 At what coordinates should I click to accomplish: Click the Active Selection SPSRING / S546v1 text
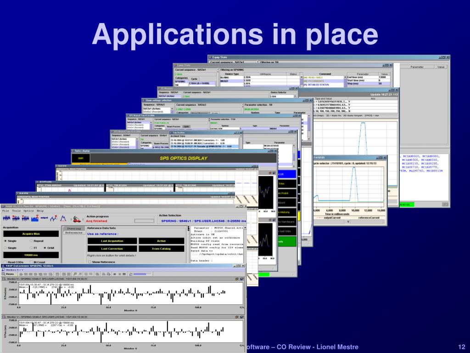[x=203, y=221]
